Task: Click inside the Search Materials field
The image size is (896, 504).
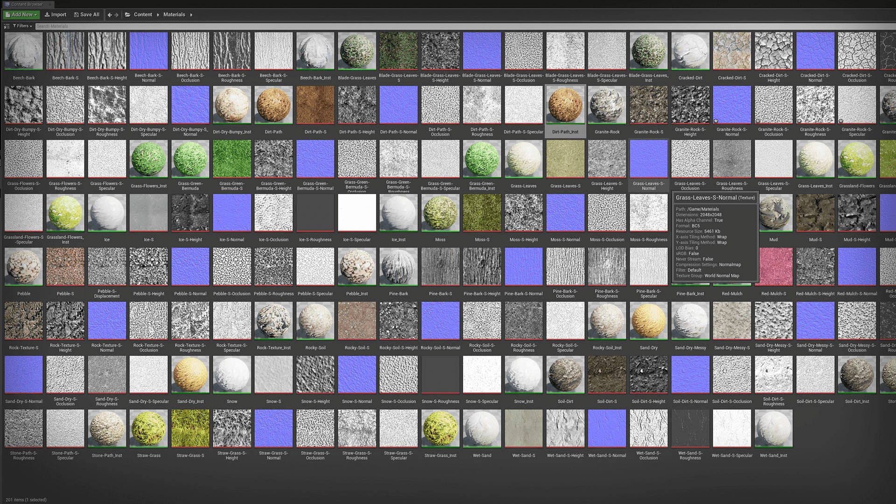Action: 70,26
